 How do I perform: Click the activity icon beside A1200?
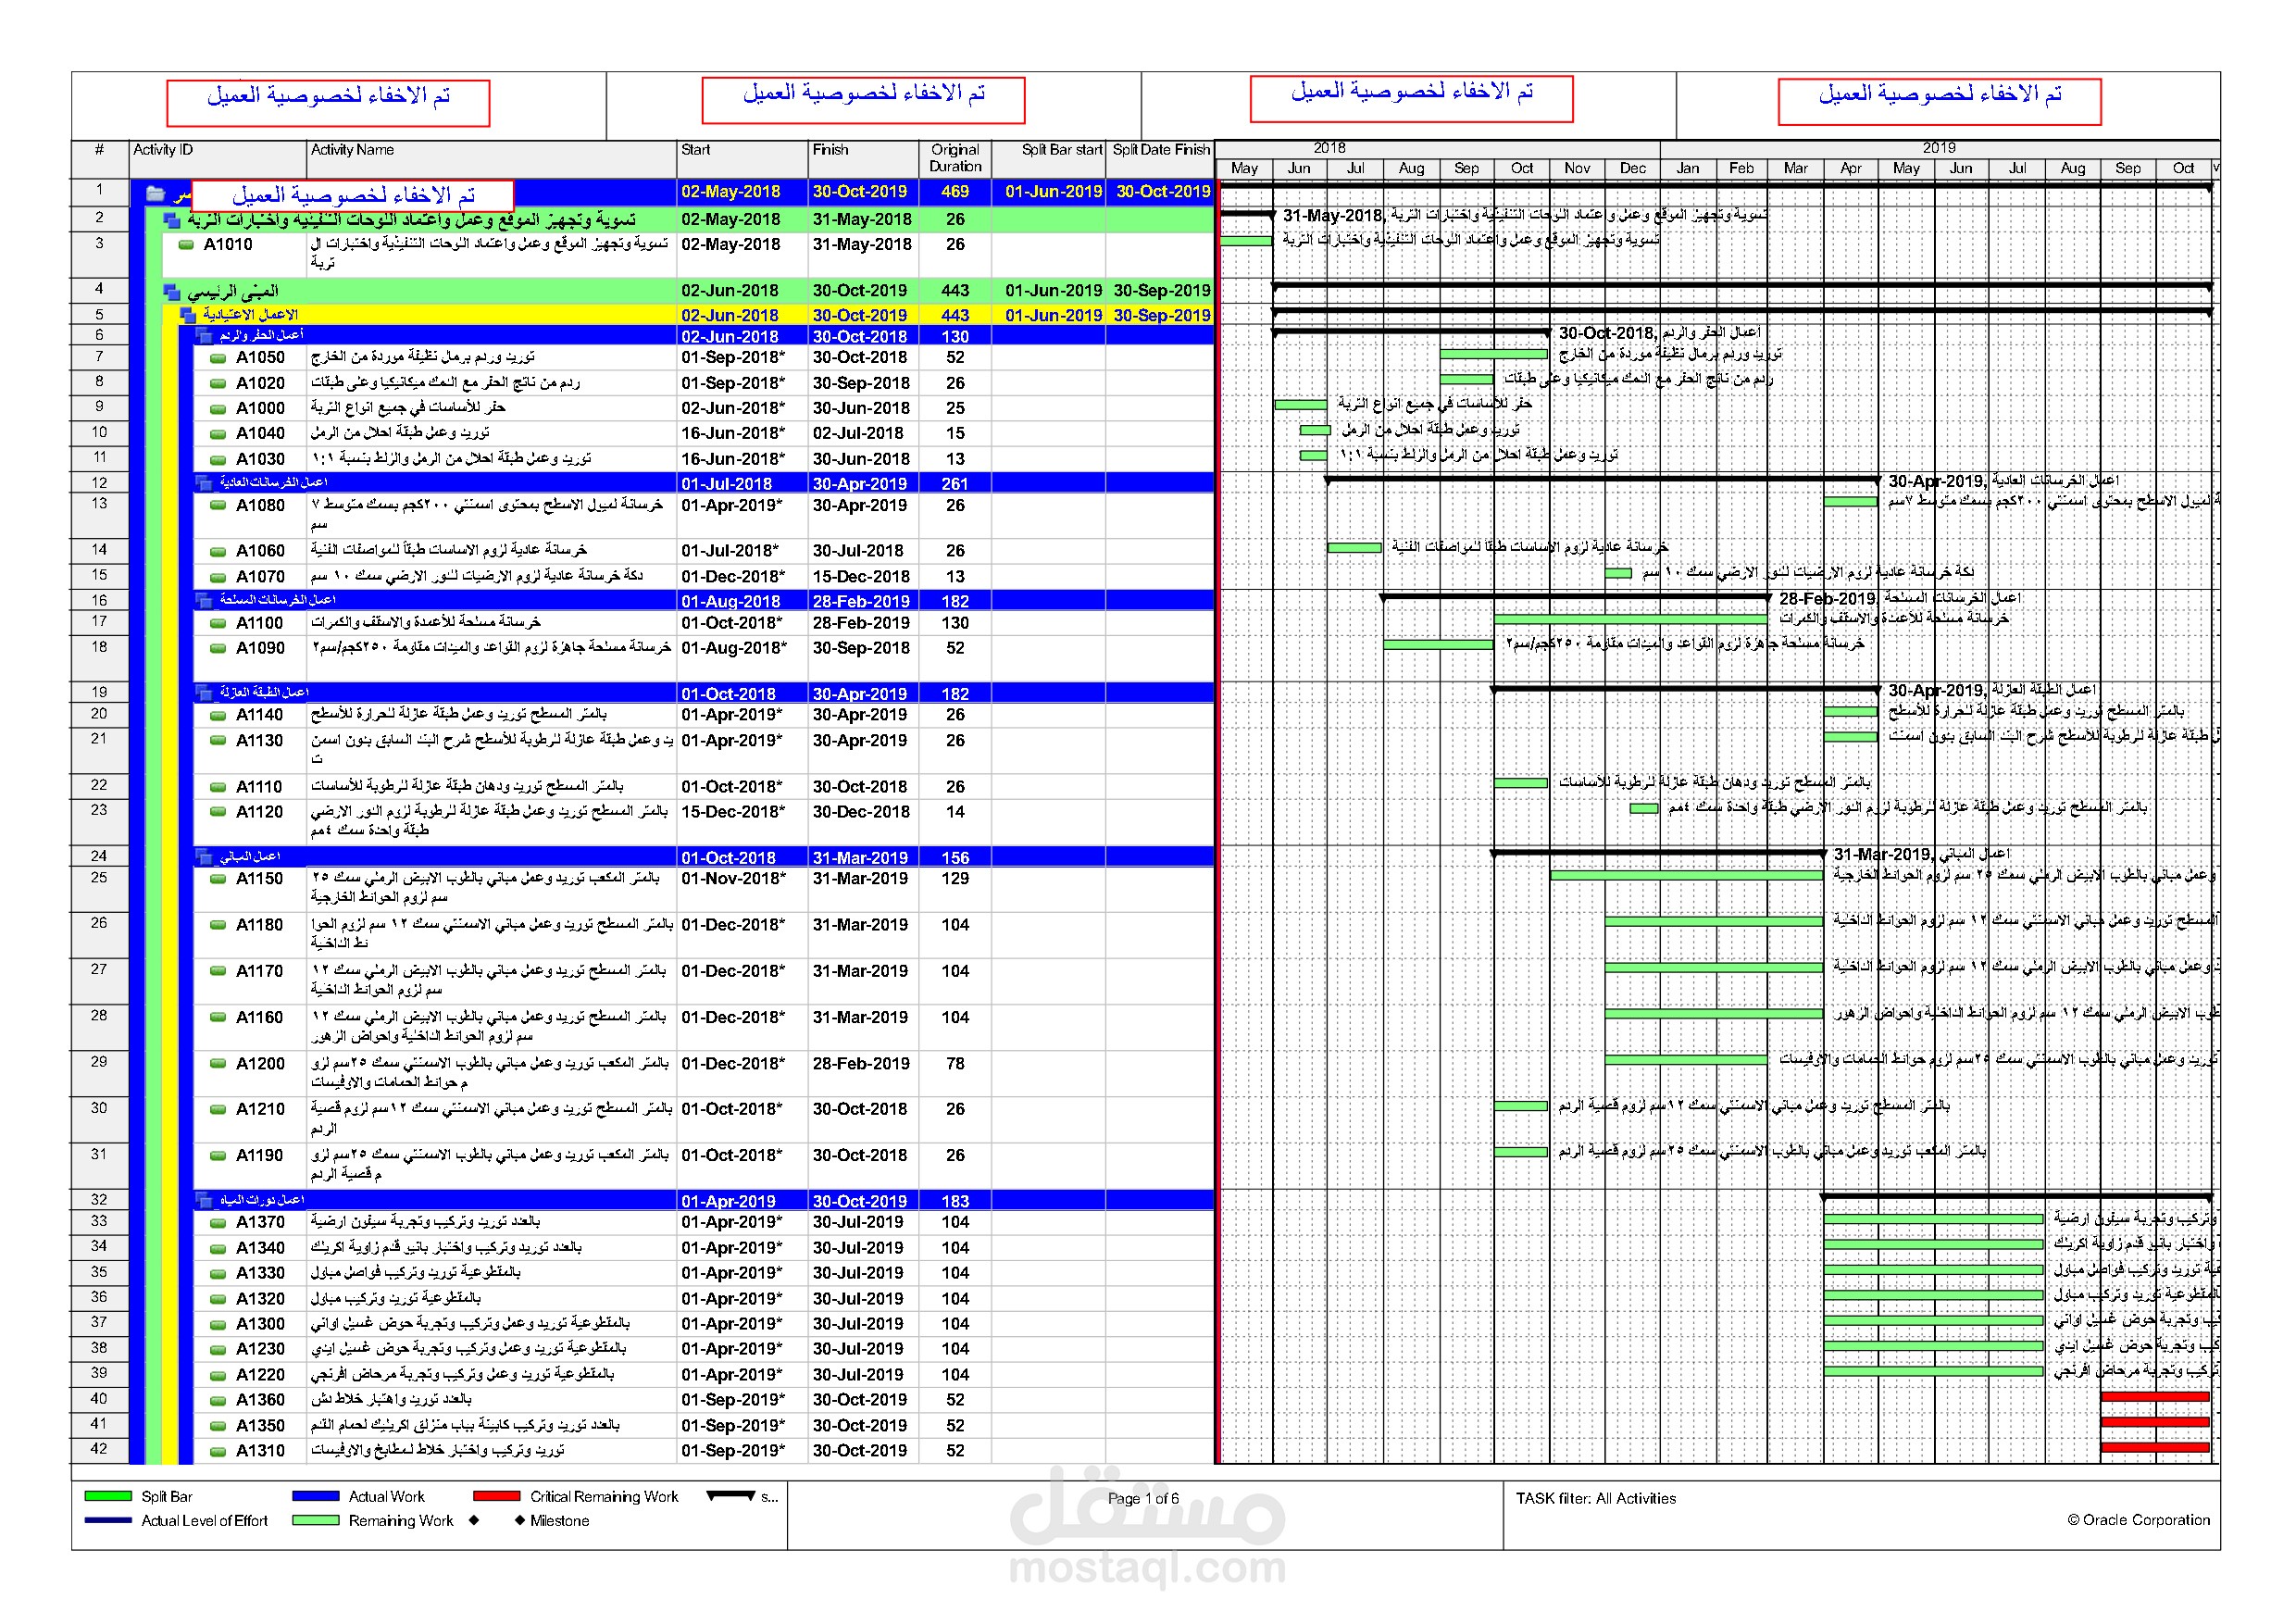[217, 1064]
